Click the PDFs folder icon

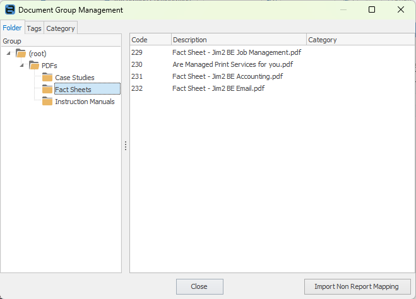tap(34, 65)
